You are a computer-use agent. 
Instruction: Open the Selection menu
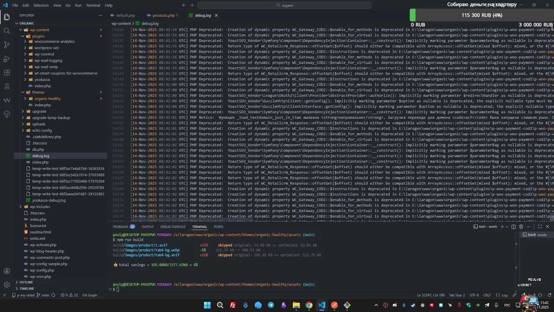coord(41,5)
